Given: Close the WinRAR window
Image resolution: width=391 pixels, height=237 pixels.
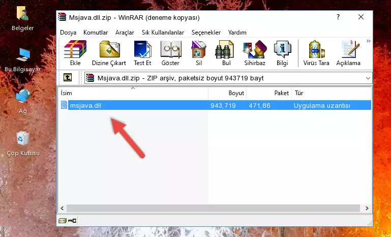Looking at the screenshot, I should 361,17.
